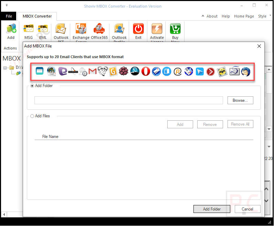The height and width of the screenshot is (226, 274).
Task: Click the blue paper plane icon
Action: click(200, 72)
